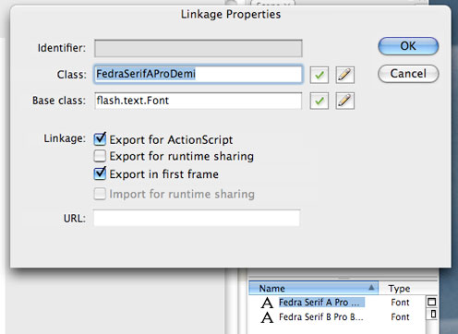Click the font icon beside Fedra Serif A Pro
The width and height of the screenshot is (458, 334).
(267, 303)
